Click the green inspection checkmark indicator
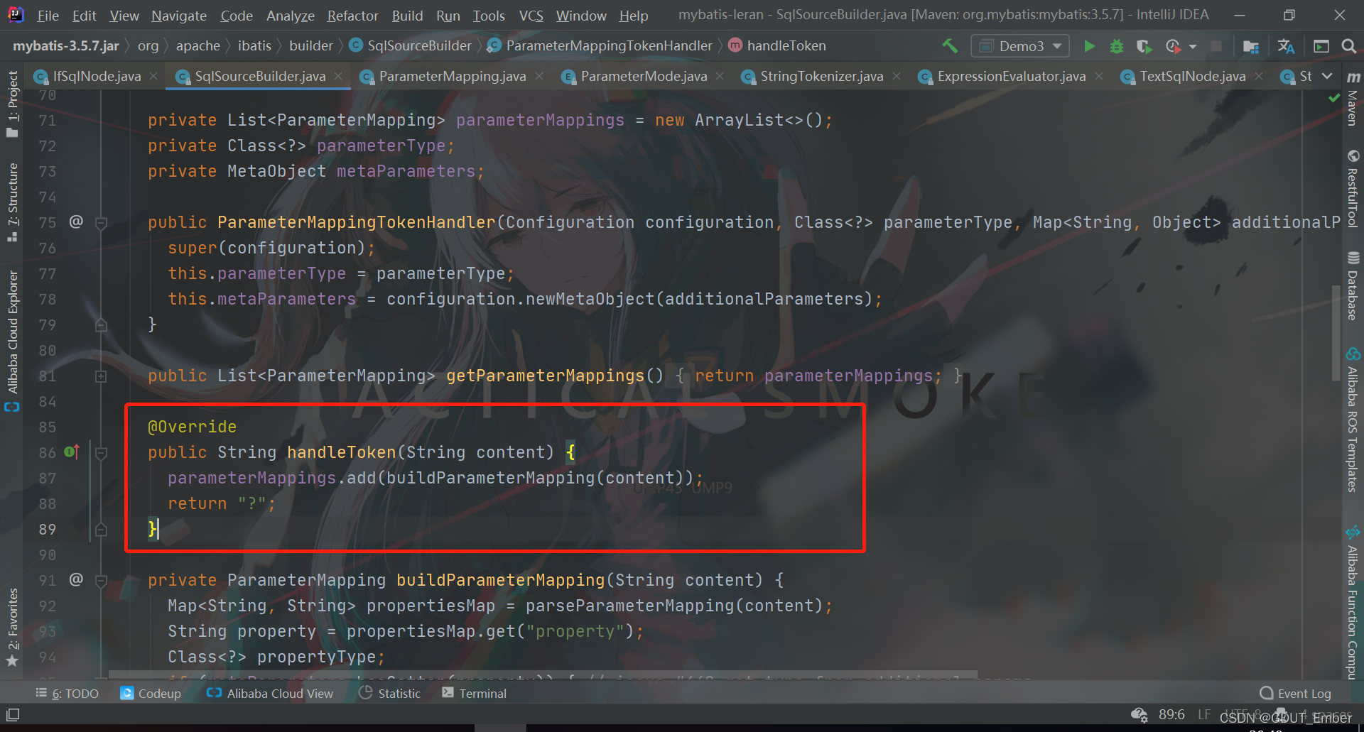Image resolution: width=1364 pixels, height=732 pixels. pos(1333,98)
